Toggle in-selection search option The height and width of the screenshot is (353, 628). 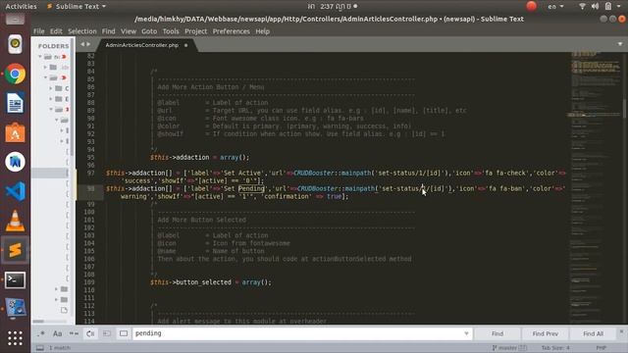point(107,333)
